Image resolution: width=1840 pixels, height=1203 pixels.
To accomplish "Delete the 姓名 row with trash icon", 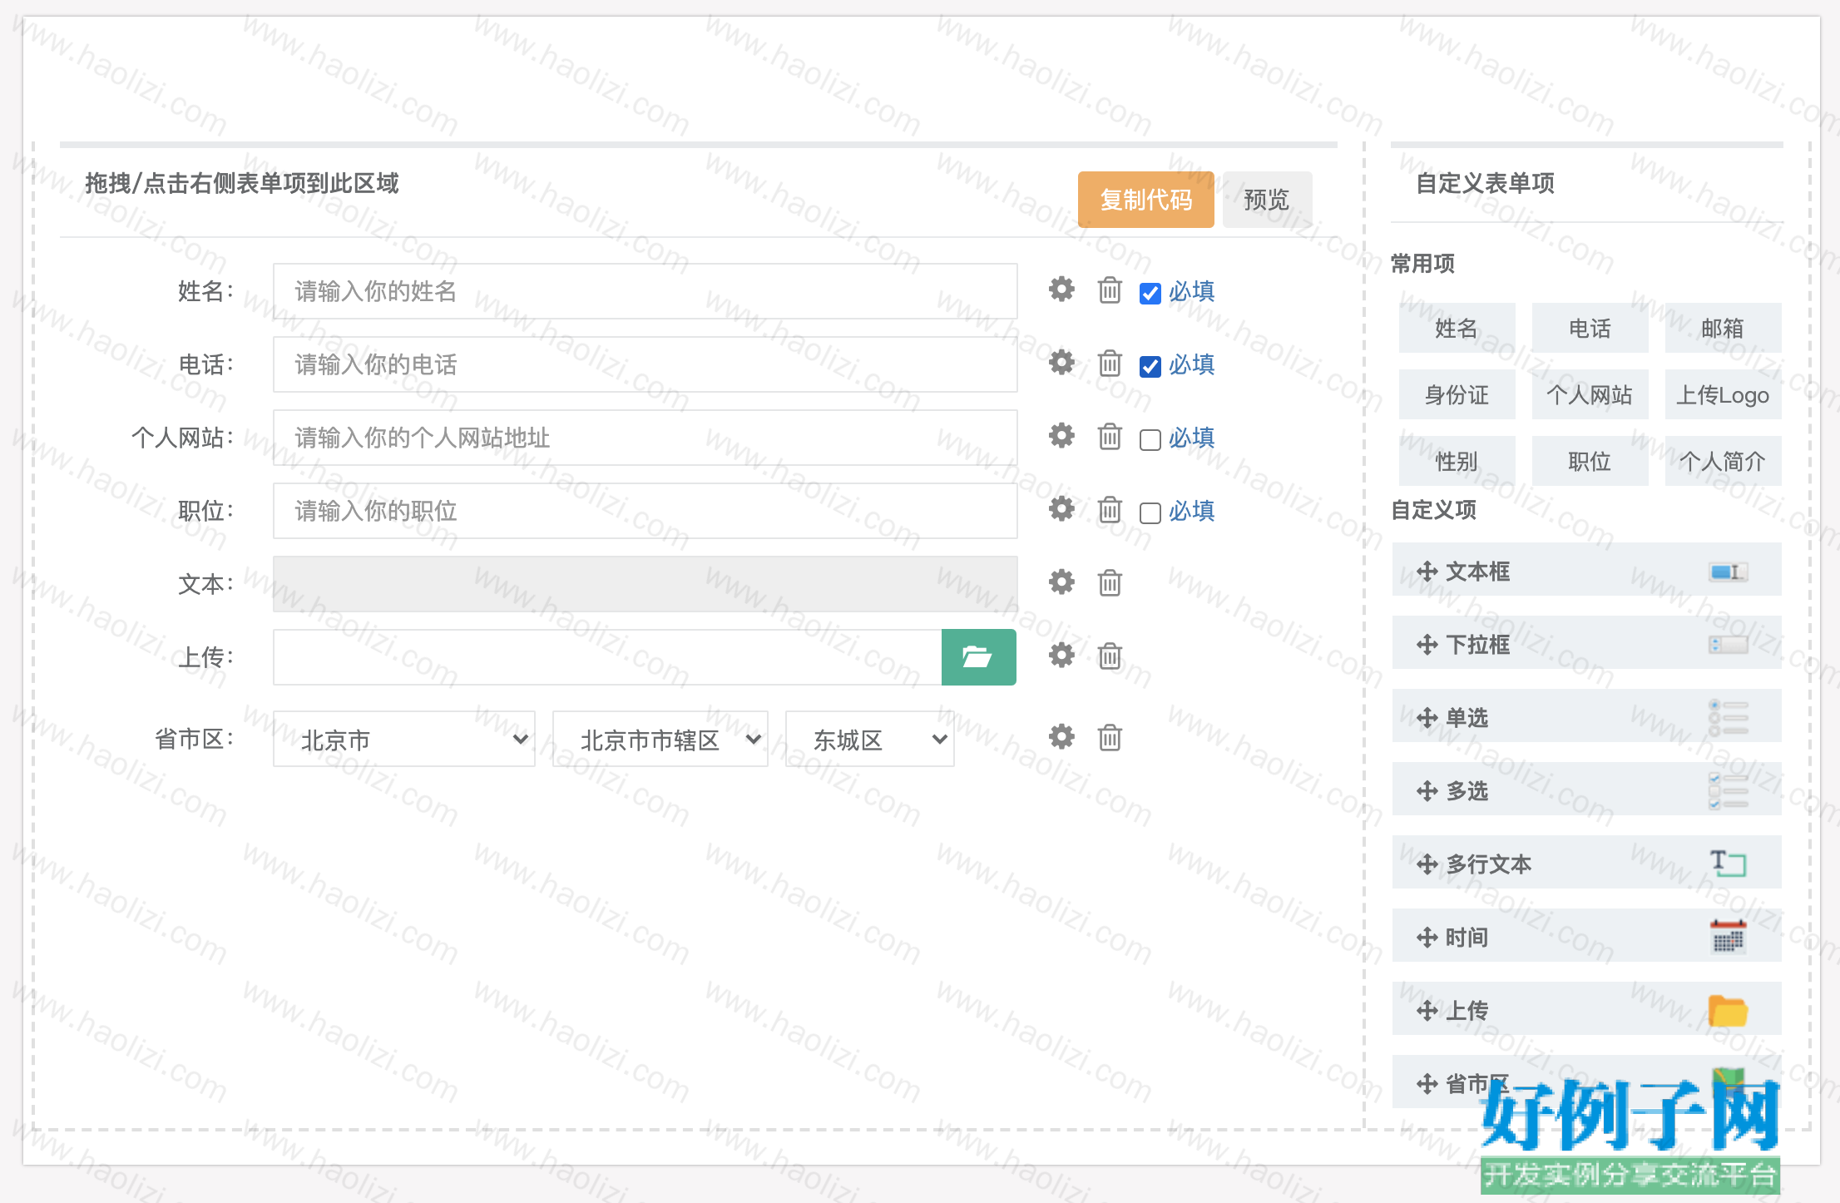I will coord(1110,290).
